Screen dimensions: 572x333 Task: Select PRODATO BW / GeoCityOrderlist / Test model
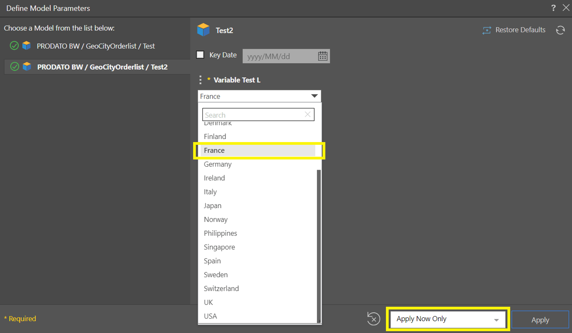pyautogui.click(x=95, y=46)
